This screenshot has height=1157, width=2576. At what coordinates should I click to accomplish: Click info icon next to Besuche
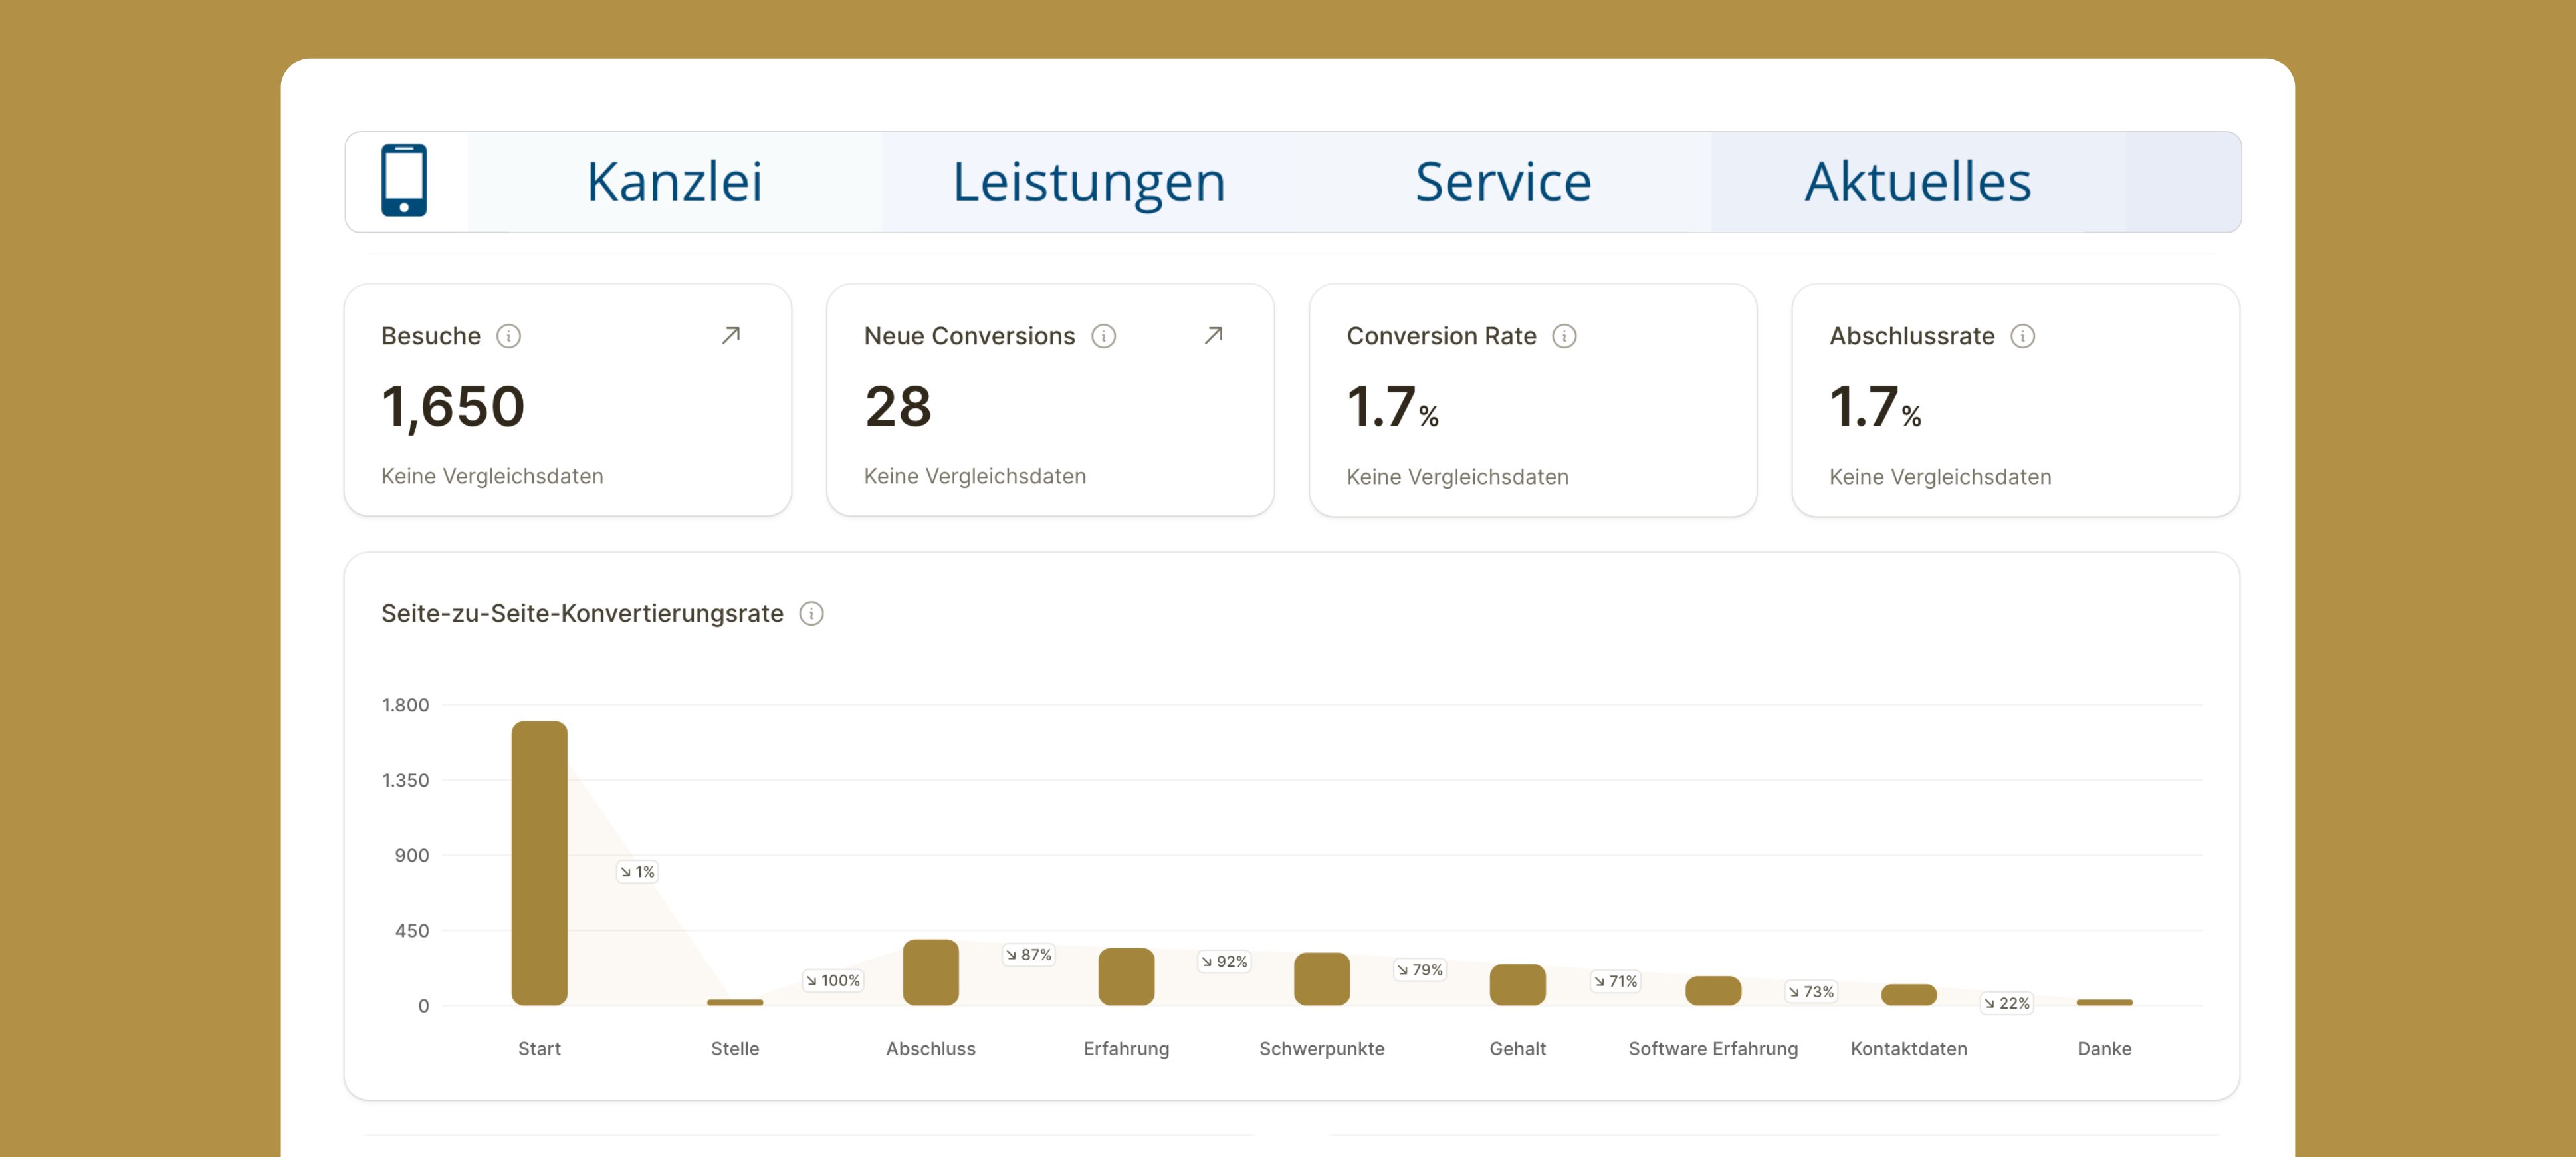click(x=509, y=336)
